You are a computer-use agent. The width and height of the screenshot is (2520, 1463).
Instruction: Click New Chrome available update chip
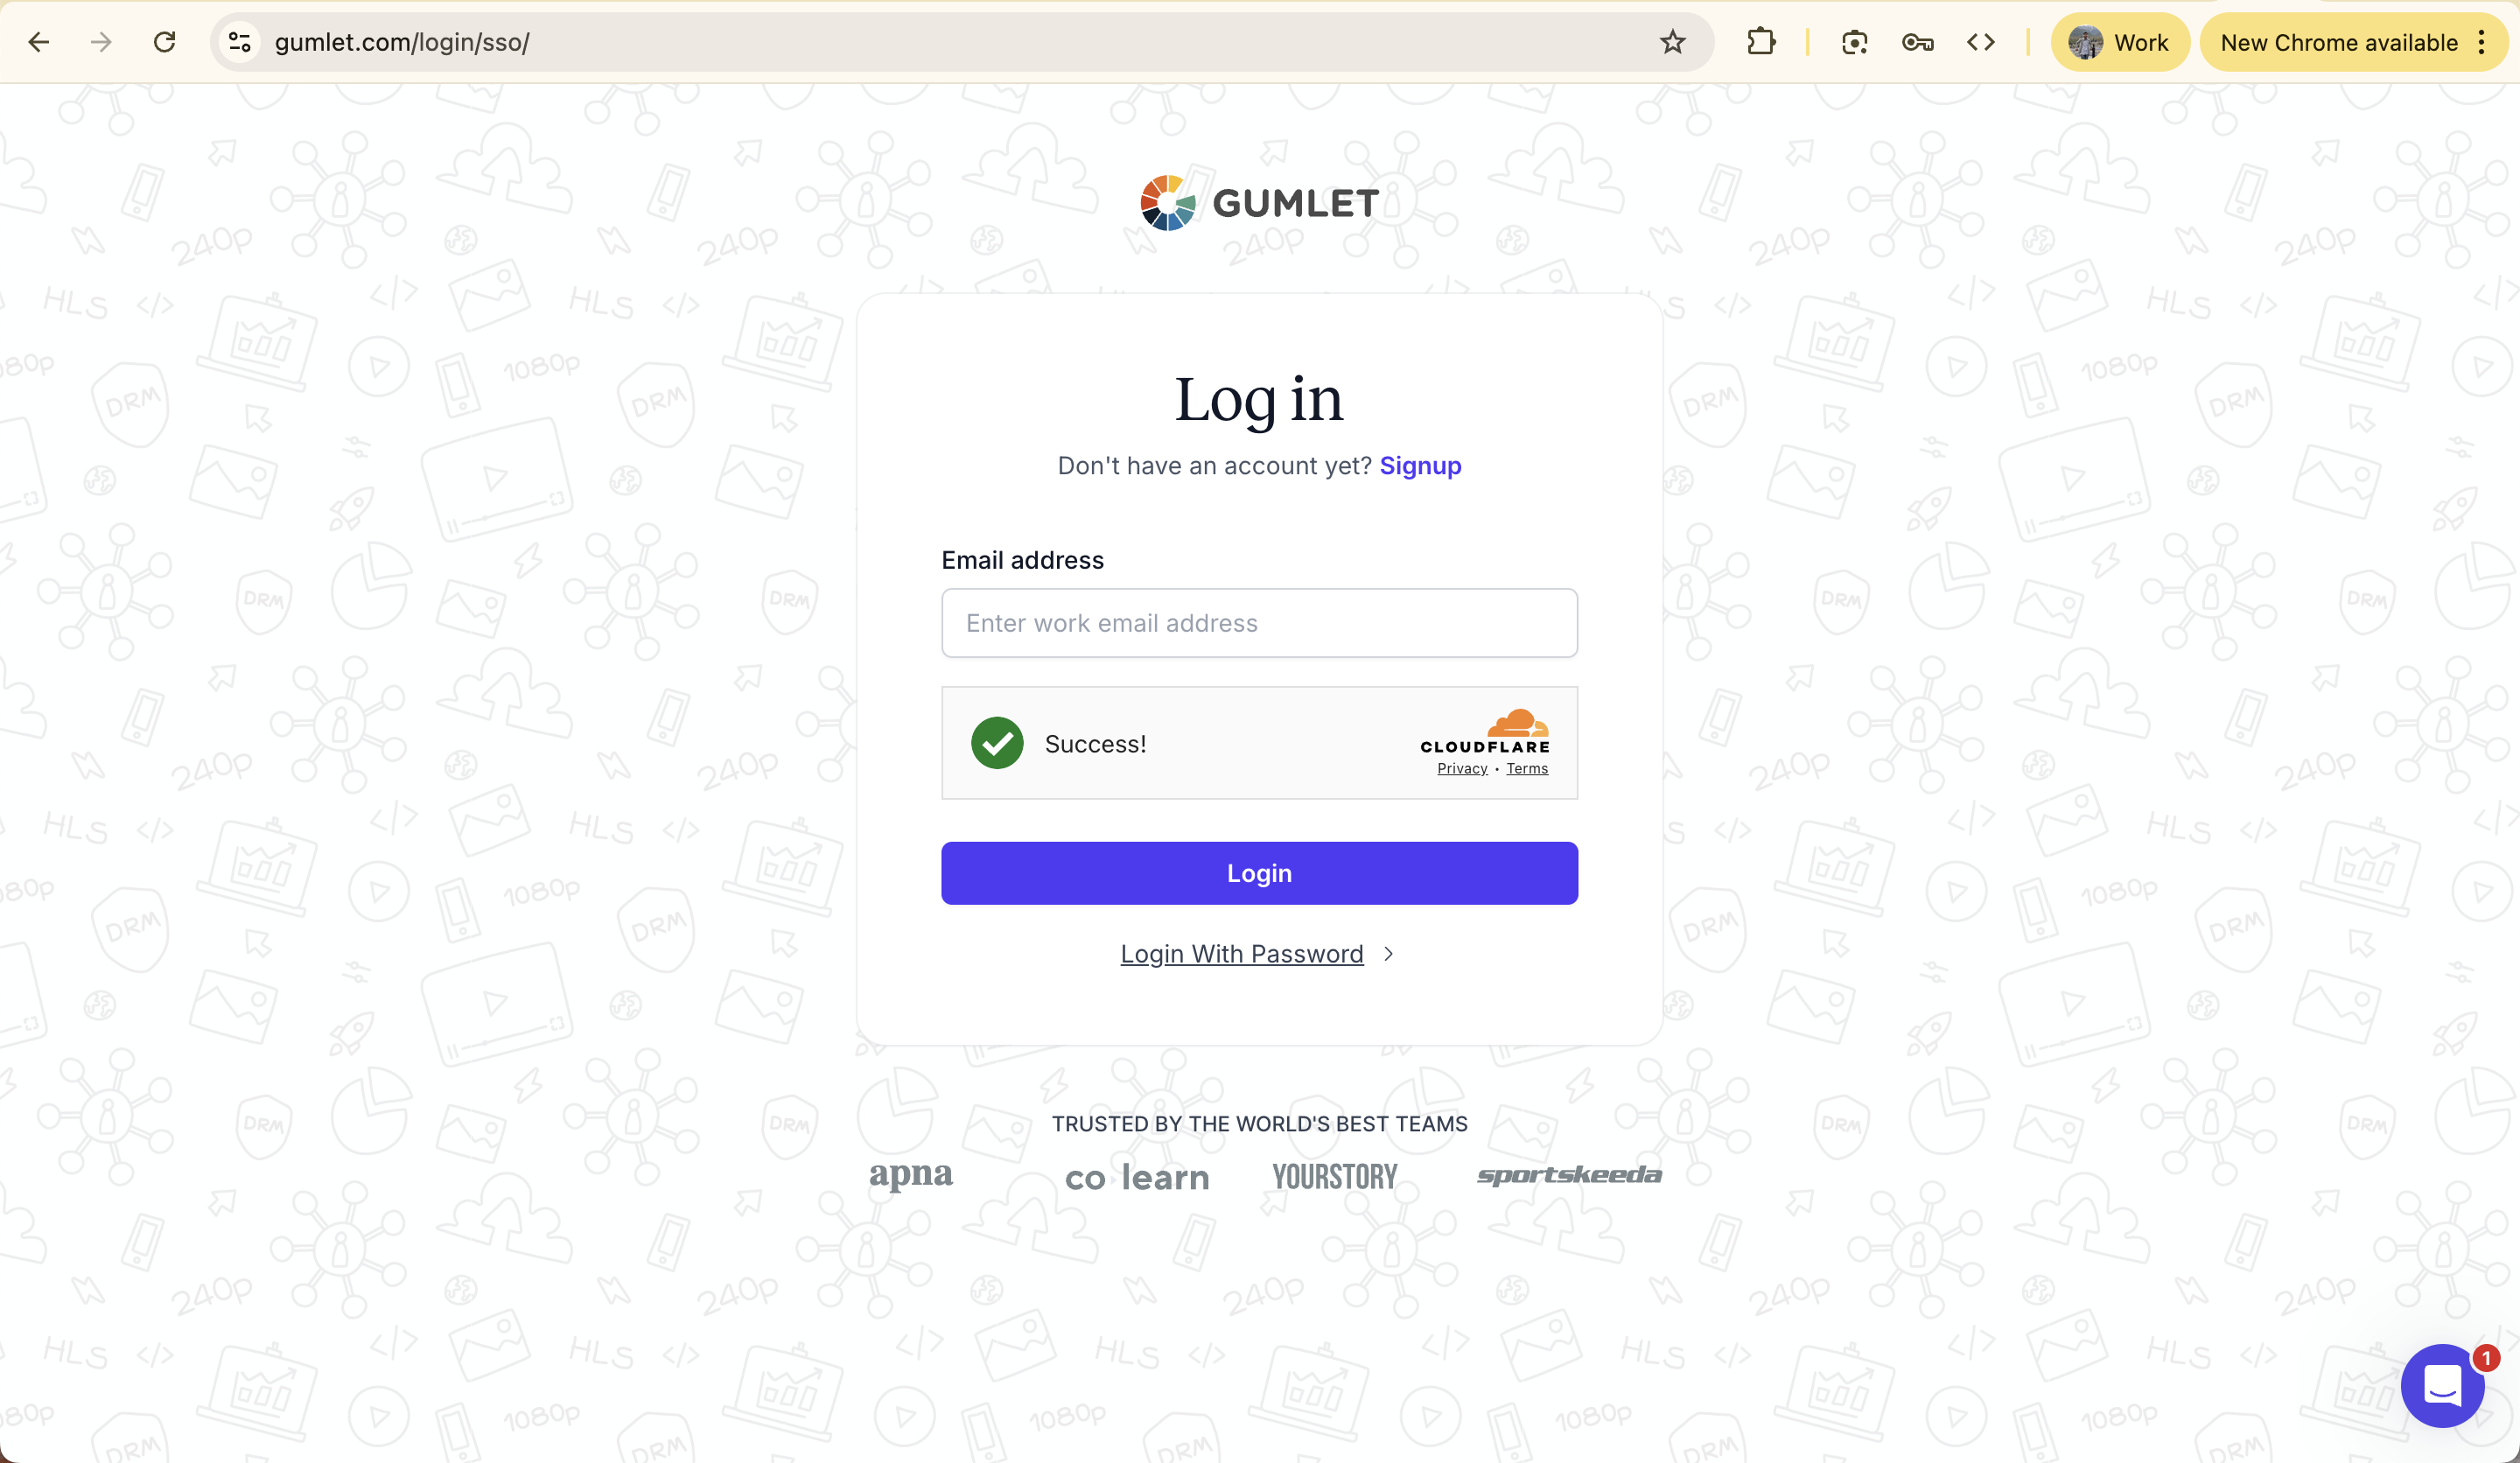[2338, 42]
